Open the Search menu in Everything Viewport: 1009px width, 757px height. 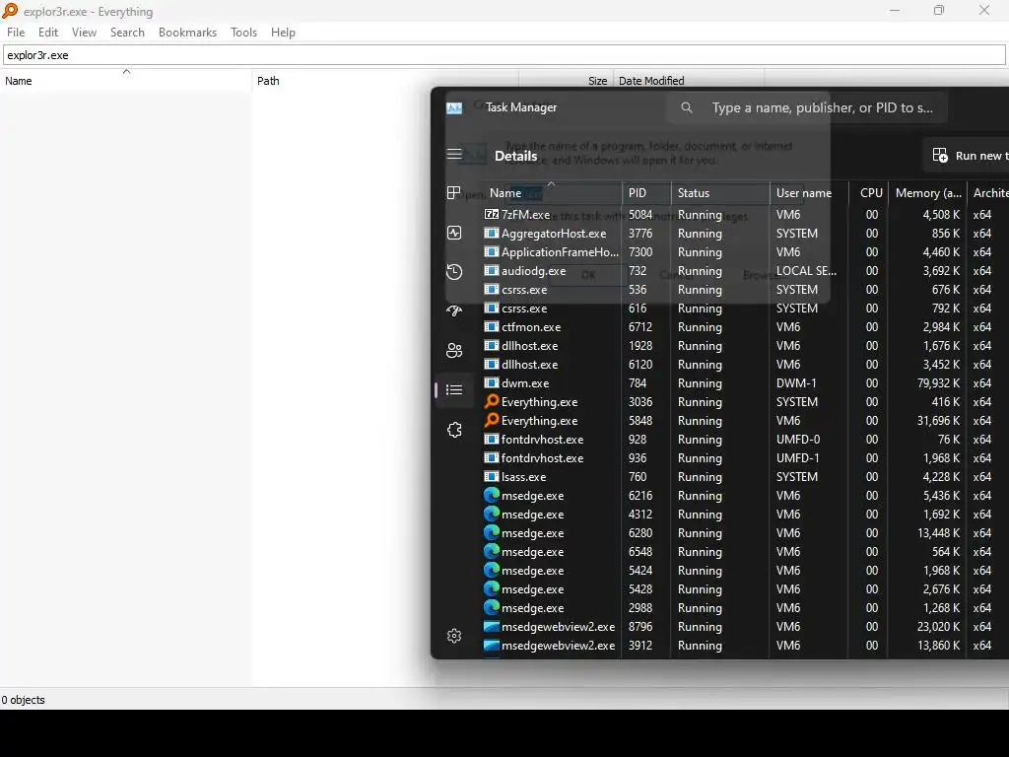127,33
